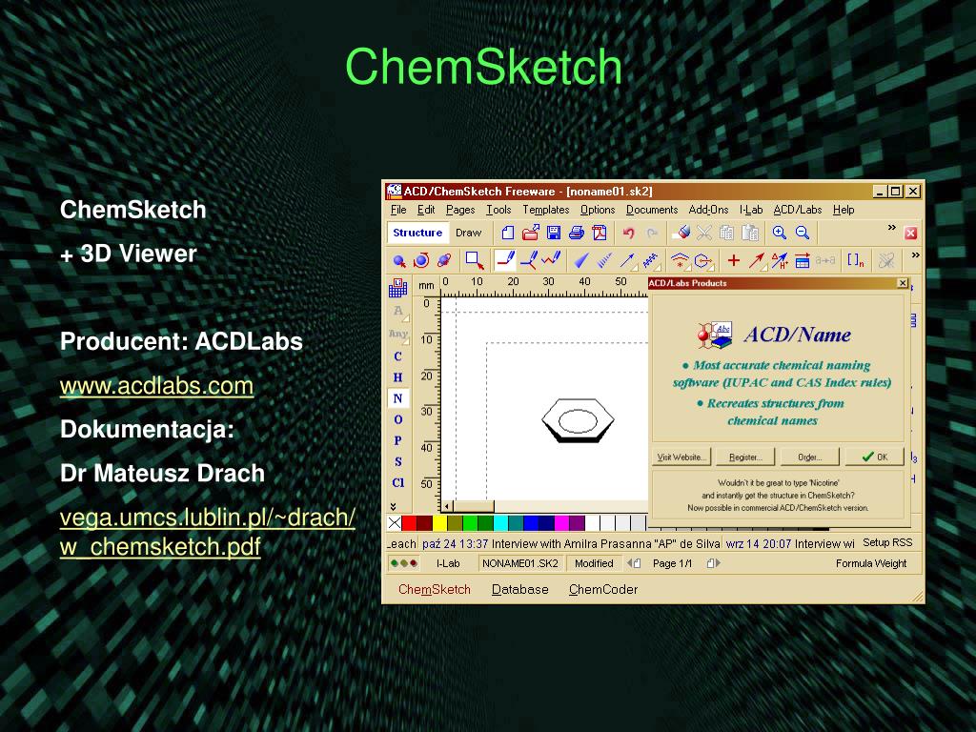Select the Down Stereo Bonds hashed tool
976x732 pixels.
[603, 261]
